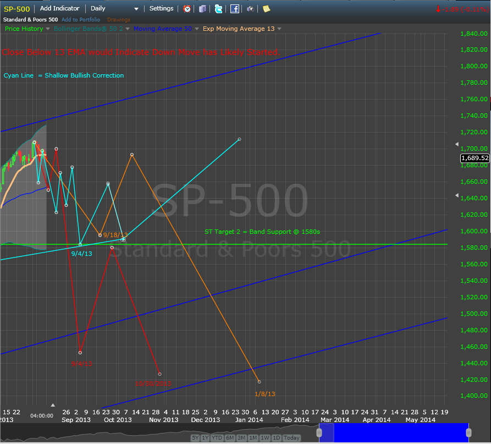Click the Jan 2014 axis label
The height and width of the screenshot is (444, 491).
point(249,420)
